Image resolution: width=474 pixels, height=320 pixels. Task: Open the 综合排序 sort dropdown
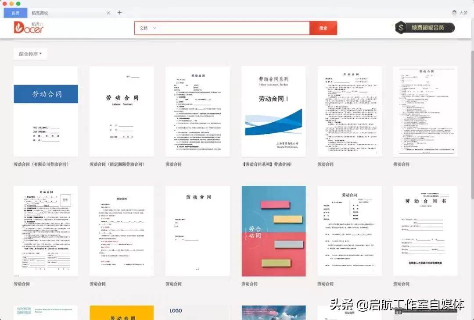pos(29,53)
